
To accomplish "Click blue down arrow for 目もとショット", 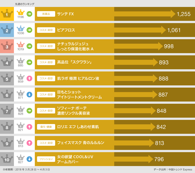I will 29,95.
